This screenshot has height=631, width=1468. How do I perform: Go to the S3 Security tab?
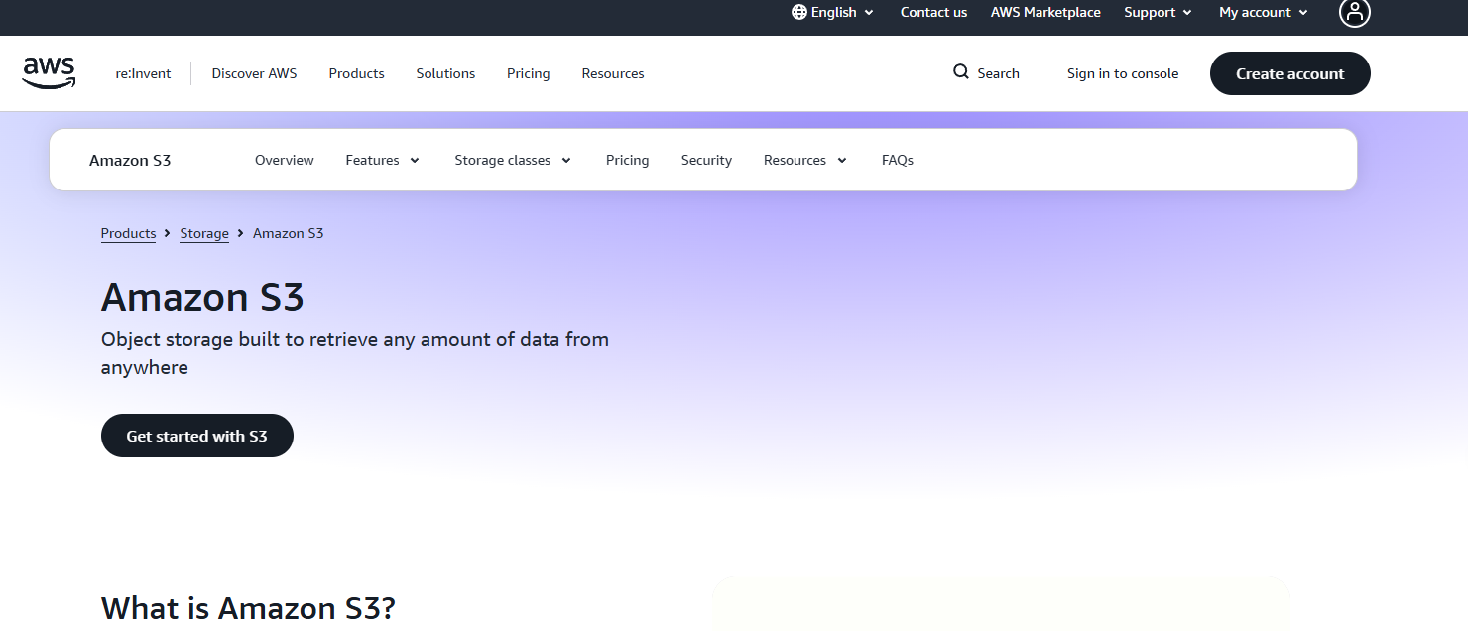pos(706,160)
